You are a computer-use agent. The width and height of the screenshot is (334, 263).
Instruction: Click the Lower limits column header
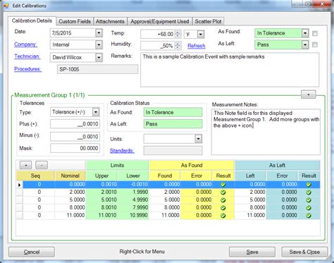tap(133, 176)
